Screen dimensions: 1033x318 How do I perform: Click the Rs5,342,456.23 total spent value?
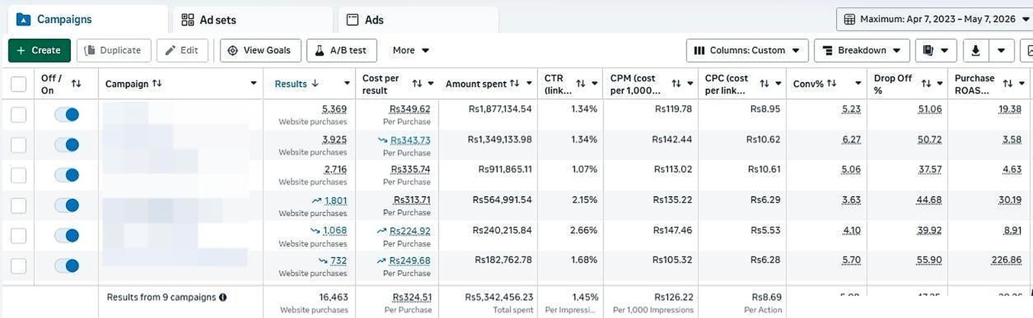click(499, 297)
